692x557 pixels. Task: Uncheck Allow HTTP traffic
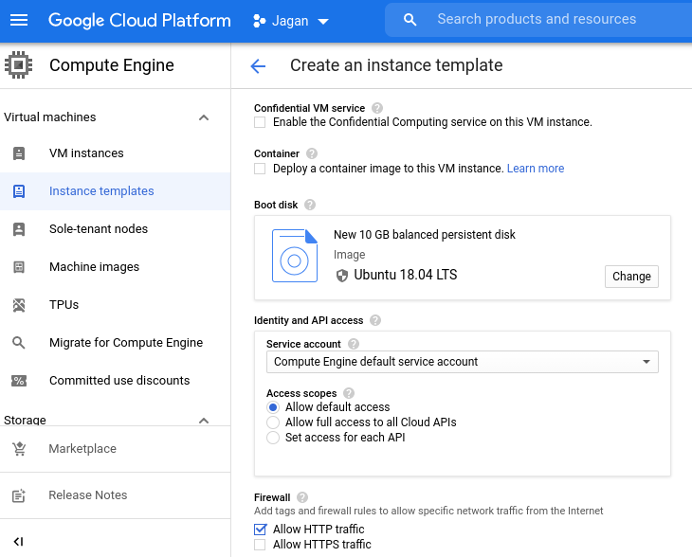pos(261,530)
